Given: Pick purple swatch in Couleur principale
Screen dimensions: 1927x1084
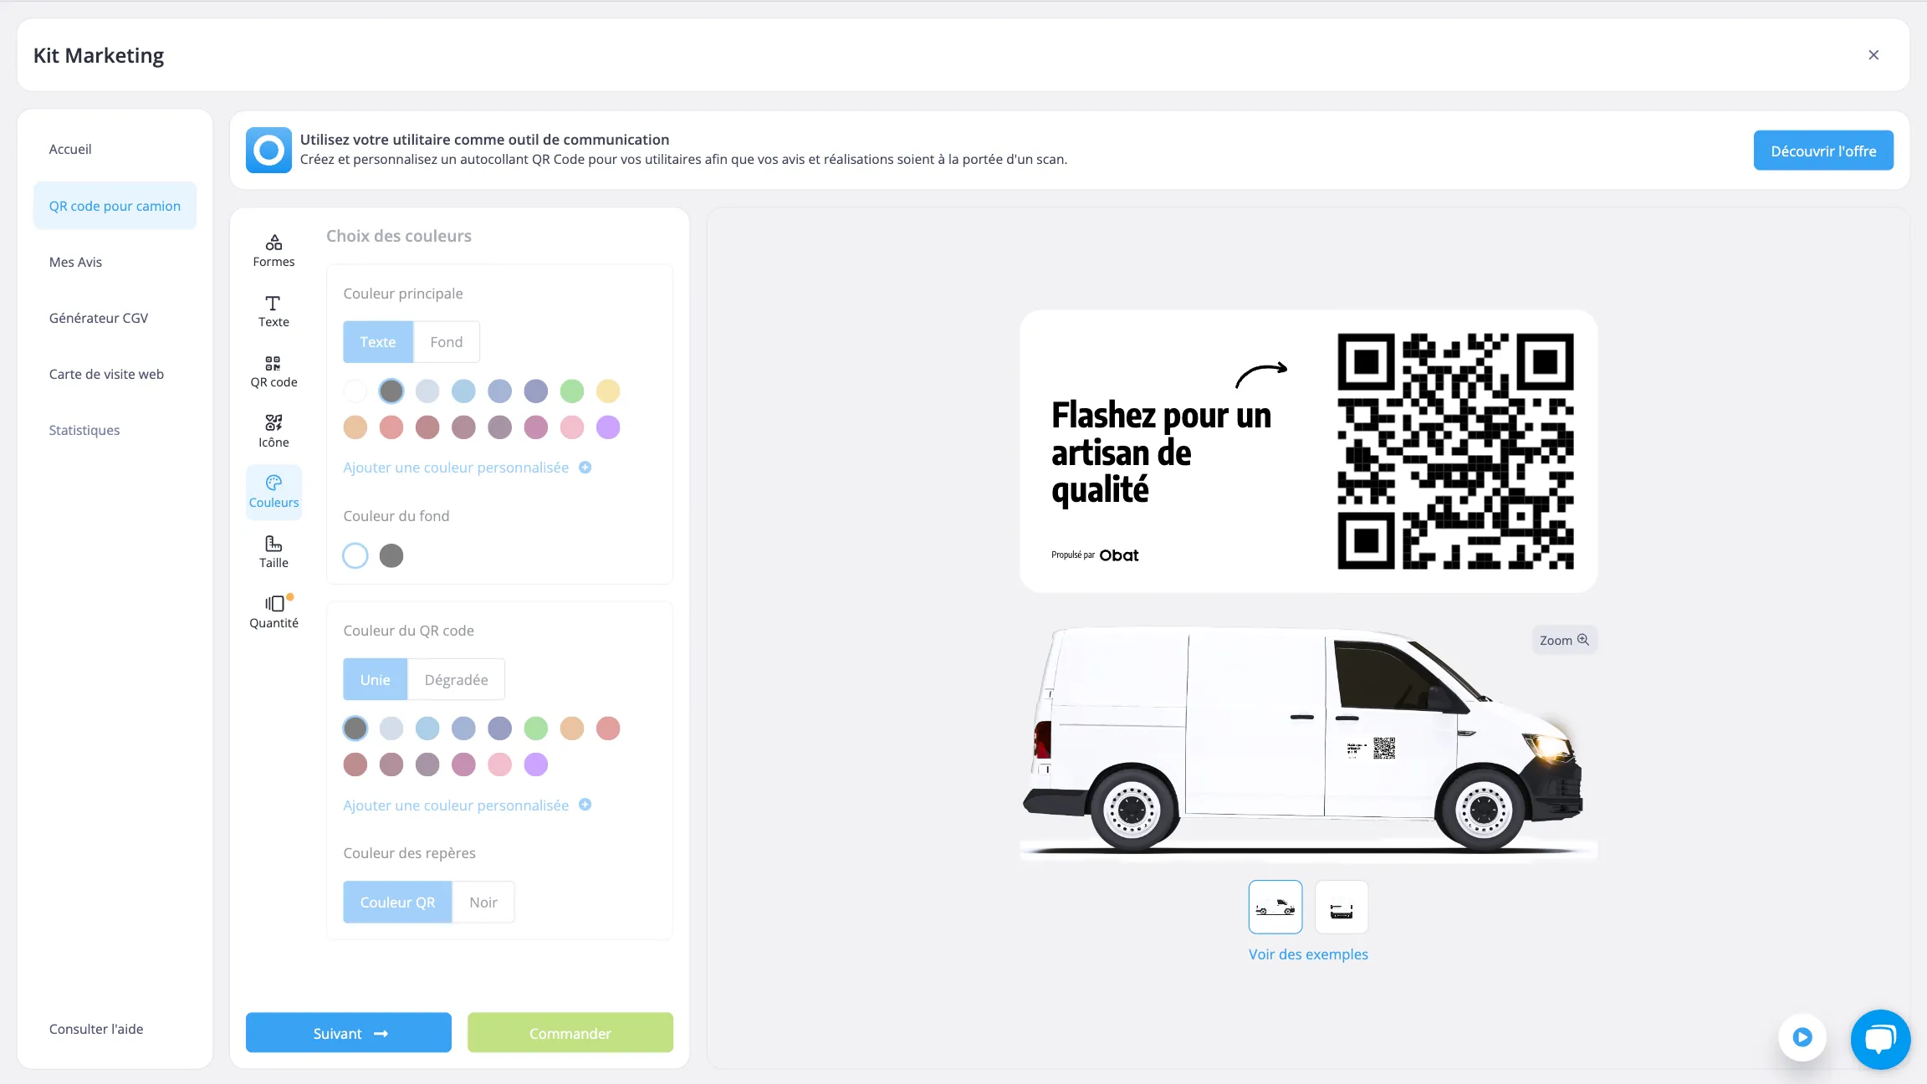Looking at the screenshot, I should click(x=608, y=427).
